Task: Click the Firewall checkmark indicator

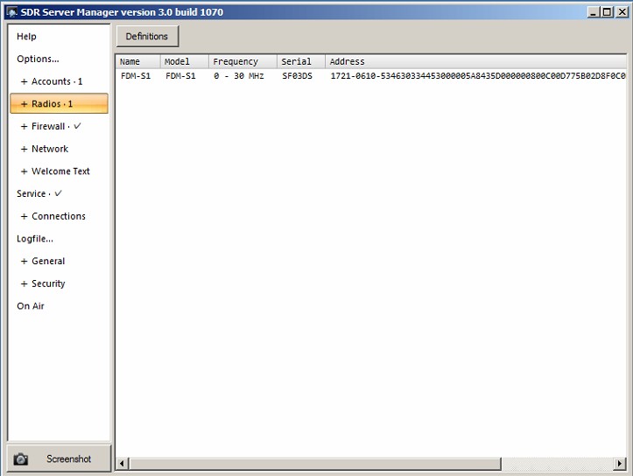Action: coord(78,126)
